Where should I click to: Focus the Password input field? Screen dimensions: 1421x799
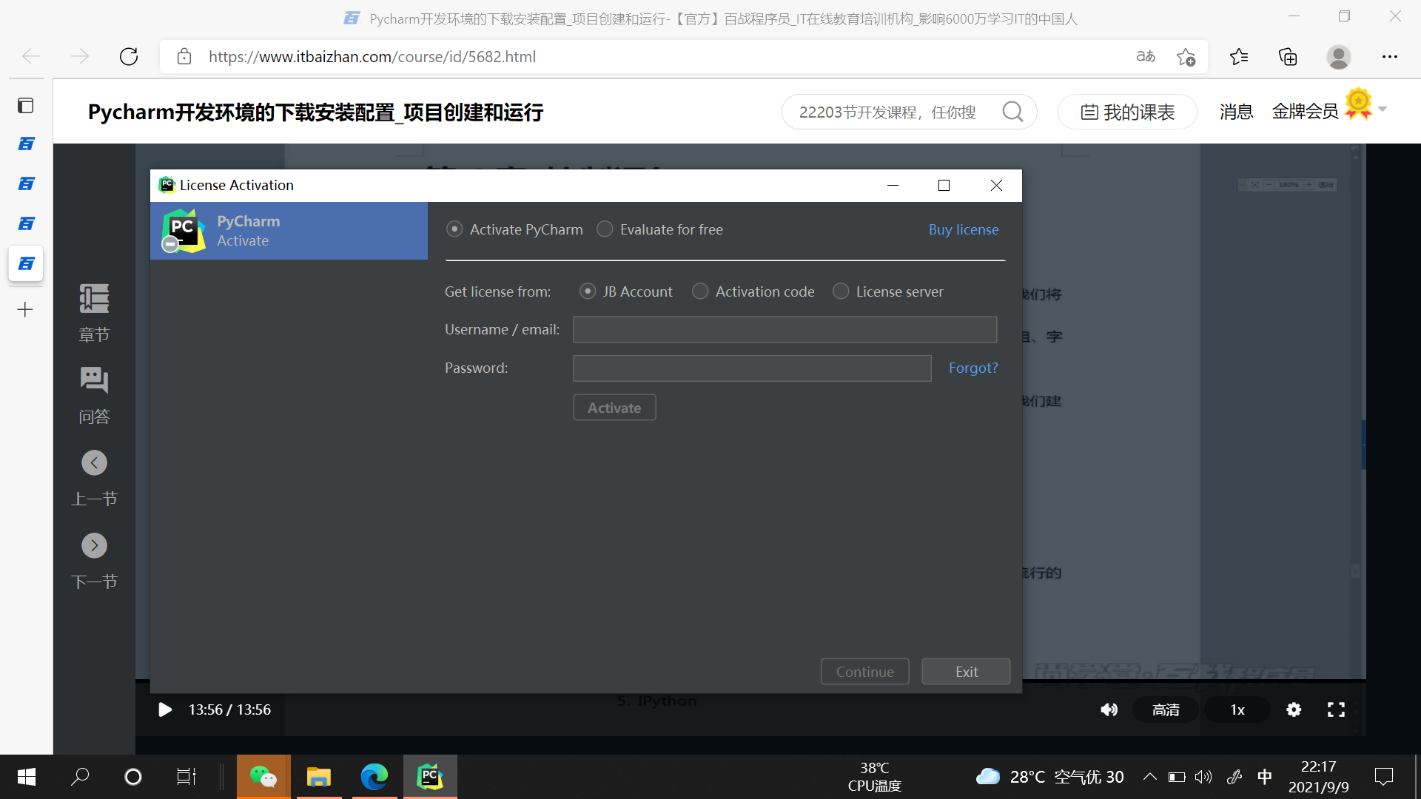752,368
